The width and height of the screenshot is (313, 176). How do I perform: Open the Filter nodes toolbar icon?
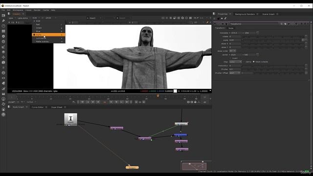pyautogui.click(x=3, y=42)
